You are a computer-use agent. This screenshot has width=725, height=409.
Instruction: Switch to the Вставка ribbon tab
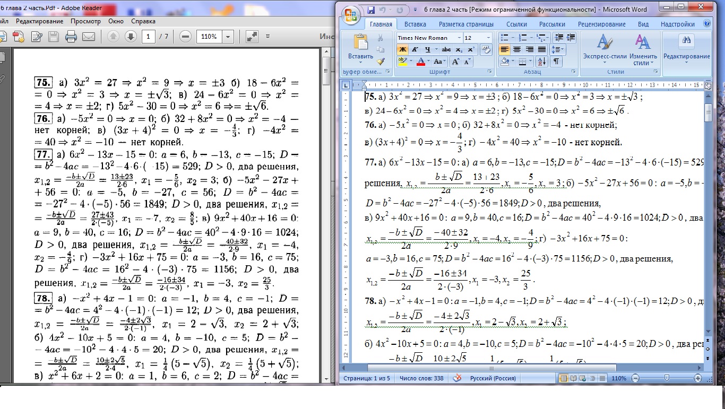pos(415,24)
